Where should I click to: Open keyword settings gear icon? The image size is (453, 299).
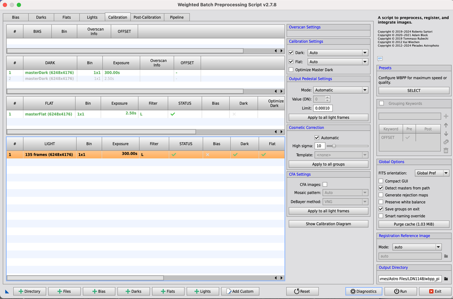(x=446, y=142)
